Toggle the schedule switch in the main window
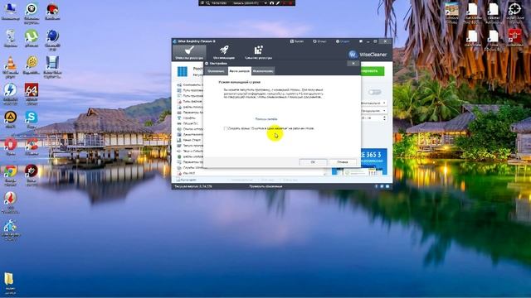Screen dimensions: 531x298 pyautogui.click(x=374, y=92)
